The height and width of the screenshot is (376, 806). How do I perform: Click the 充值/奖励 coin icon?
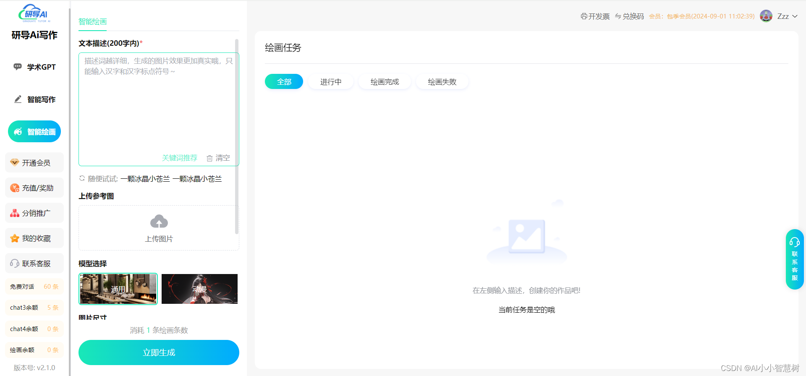click(x=15, y=188)
